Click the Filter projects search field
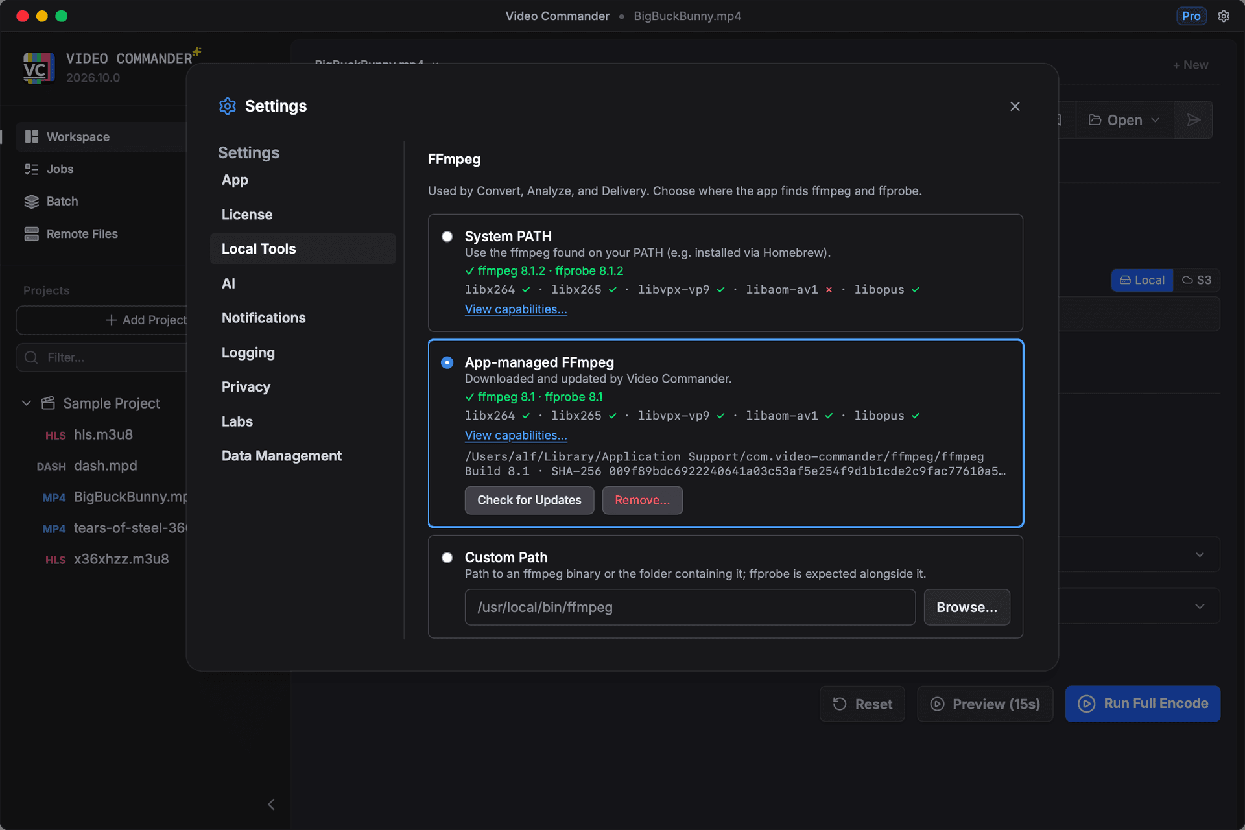The width and height of the screenshot is (1245, 830). (102, 357)
